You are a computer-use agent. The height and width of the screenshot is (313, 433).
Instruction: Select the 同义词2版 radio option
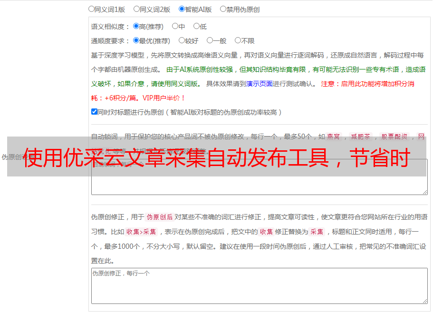pos(136,9)
